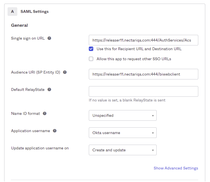Click the Default RelayState help icon
210x182 pixels.
coord(49,89)
